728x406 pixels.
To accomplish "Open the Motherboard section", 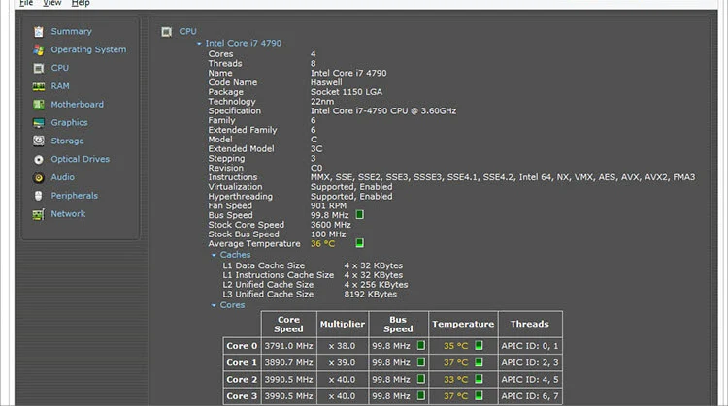I will [x=77, y=105].
